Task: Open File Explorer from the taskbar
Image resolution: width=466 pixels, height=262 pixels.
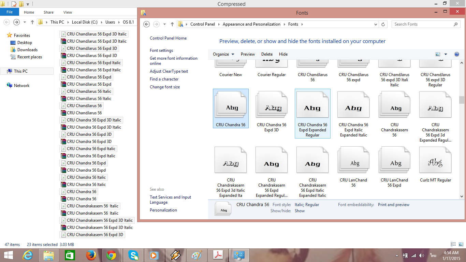Action: coord(49,255)
